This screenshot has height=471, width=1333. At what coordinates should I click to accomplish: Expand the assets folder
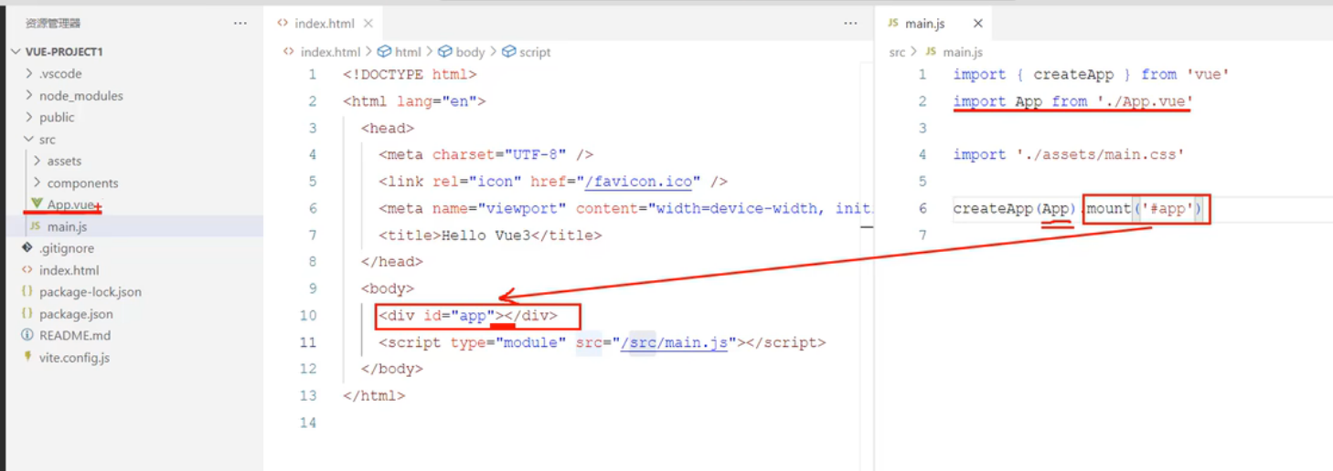(x=64, y=162)
